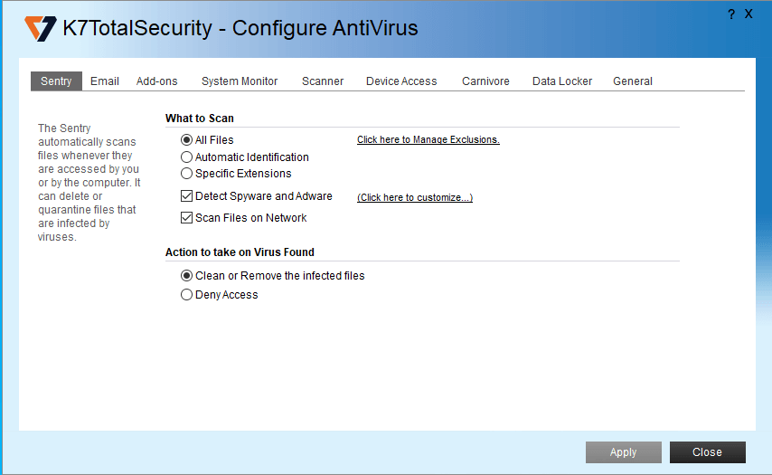Show the Carnivore tab
This screenshot has width=772, height=475.
(485, 81)
